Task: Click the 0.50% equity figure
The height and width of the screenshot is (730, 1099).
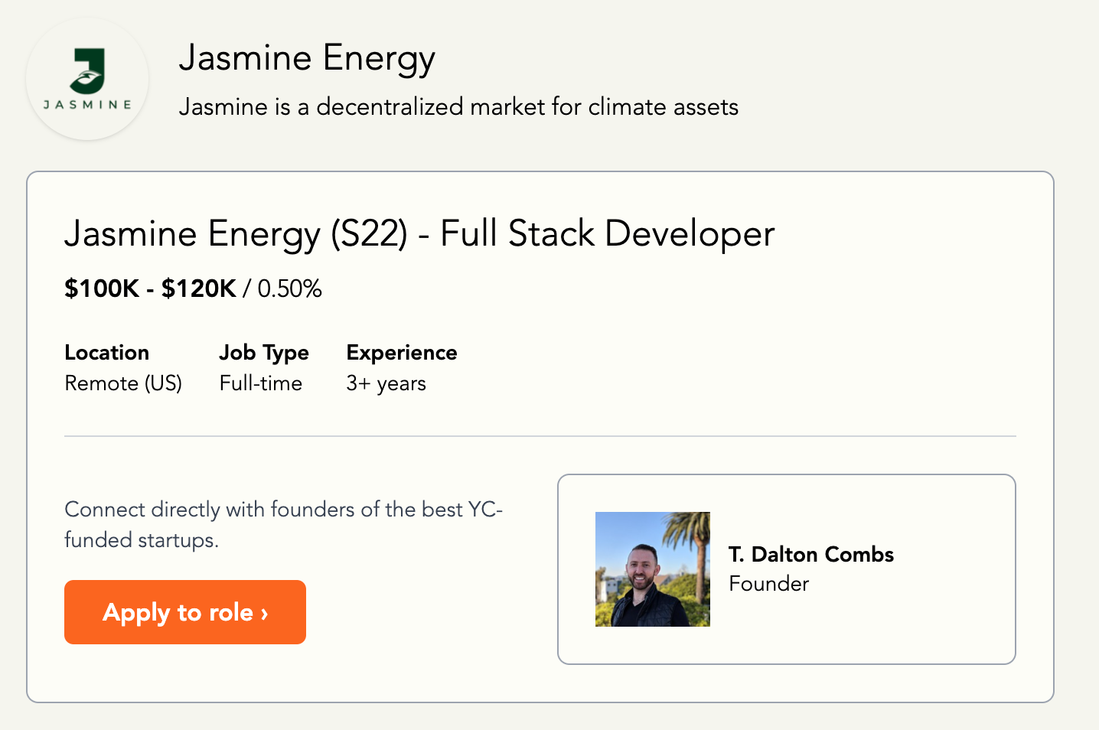Action: tap(290, 288)
